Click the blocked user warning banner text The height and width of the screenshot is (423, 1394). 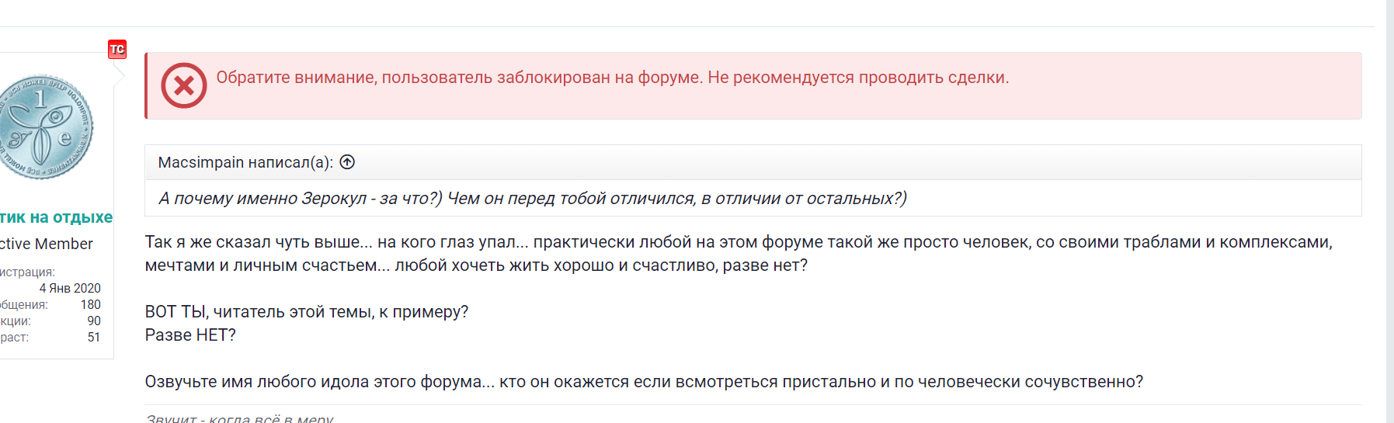[x=613, y=78]
